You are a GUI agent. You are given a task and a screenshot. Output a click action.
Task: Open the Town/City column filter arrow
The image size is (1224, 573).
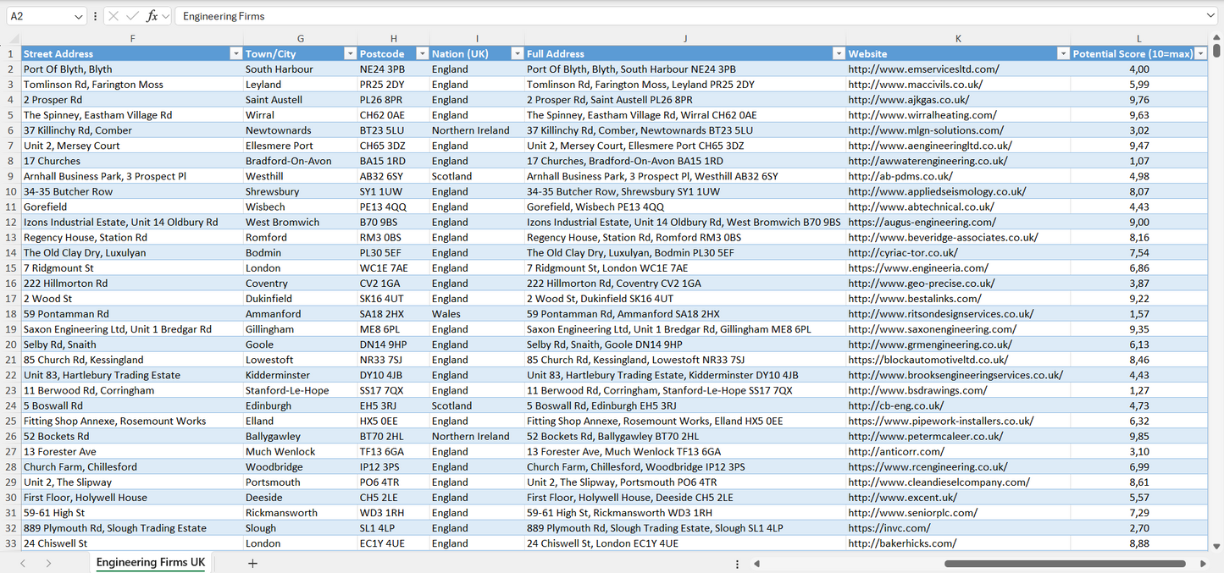point(350,52)
